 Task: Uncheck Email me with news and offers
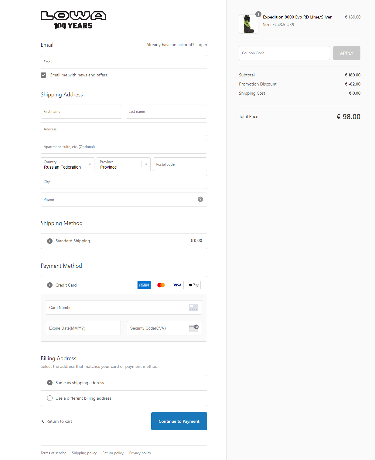44,75
